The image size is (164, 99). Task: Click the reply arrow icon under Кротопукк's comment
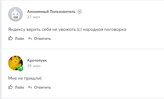coord(30,87)
